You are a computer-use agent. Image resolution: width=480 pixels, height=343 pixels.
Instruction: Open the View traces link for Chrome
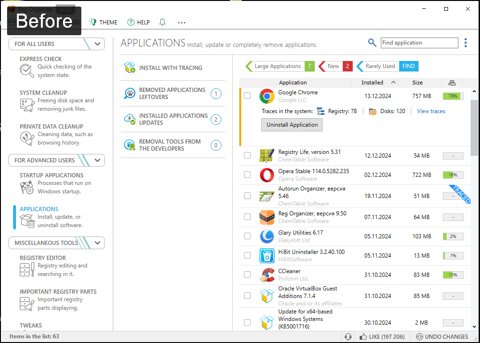431,111
